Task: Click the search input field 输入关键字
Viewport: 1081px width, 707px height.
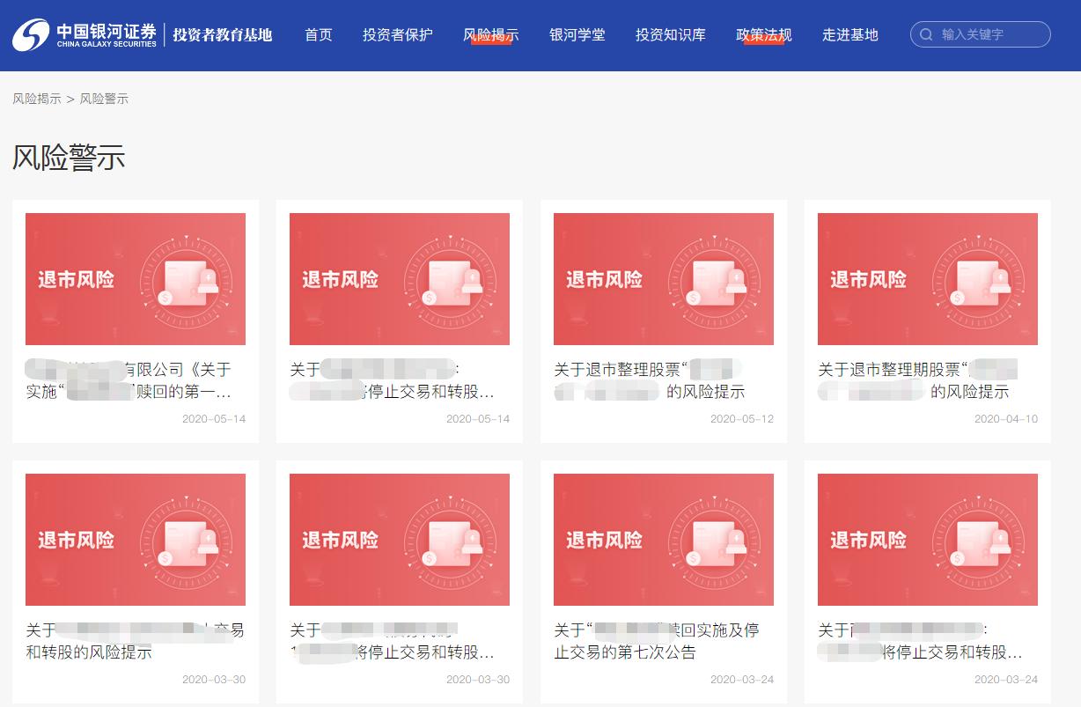Action: 982,34
